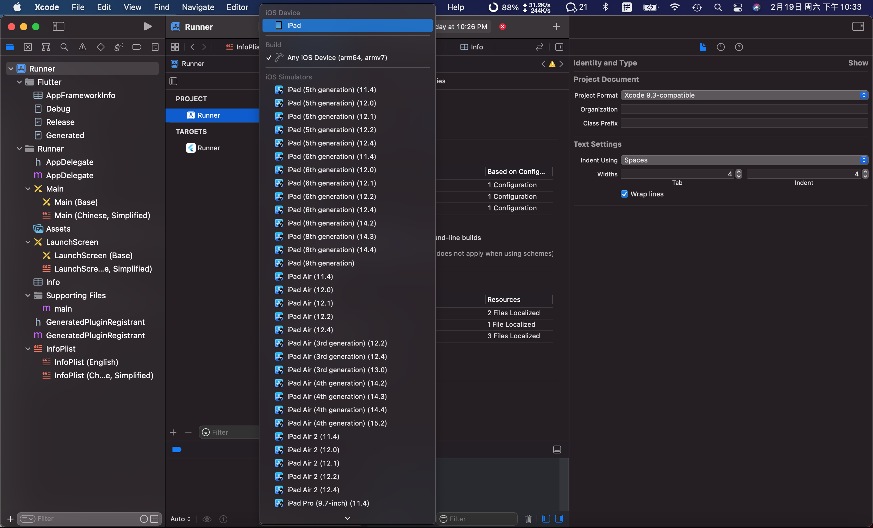The image size is (873, 528).
Task: Add file with navigator plus button
Action: 10,519
